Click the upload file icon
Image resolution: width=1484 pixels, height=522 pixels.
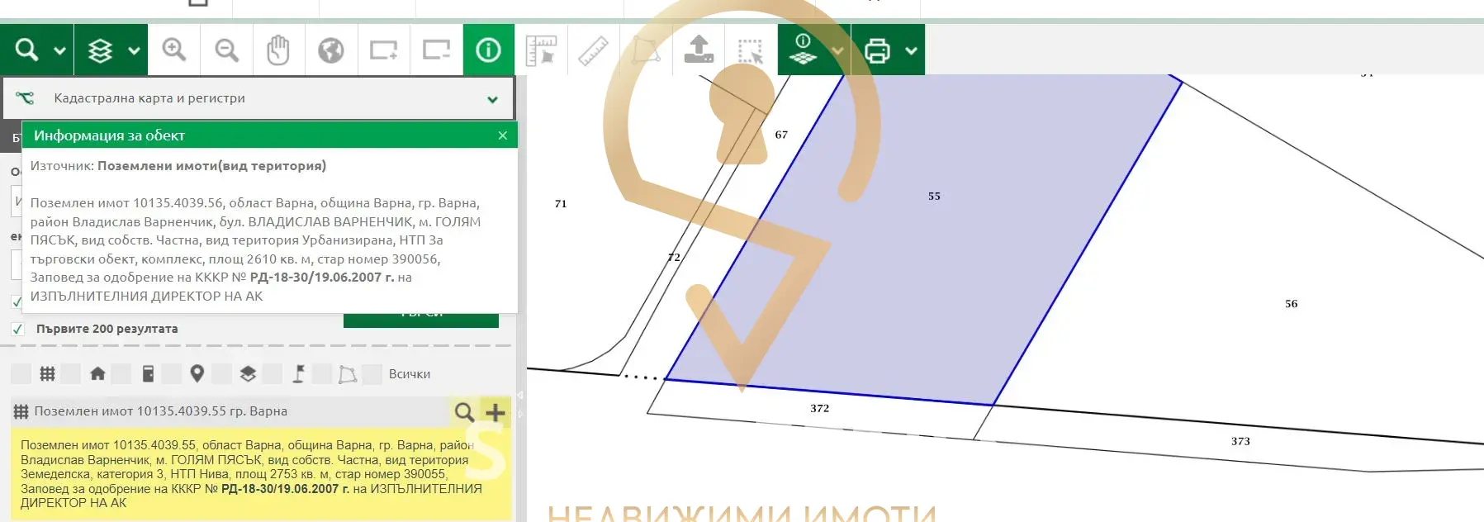tap(699, 50)
